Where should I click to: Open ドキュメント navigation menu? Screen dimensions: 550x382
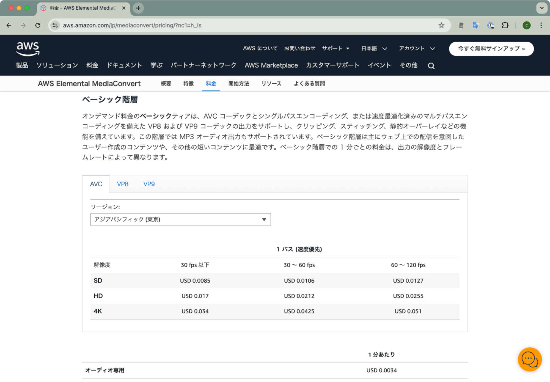(x=124, y=65)
